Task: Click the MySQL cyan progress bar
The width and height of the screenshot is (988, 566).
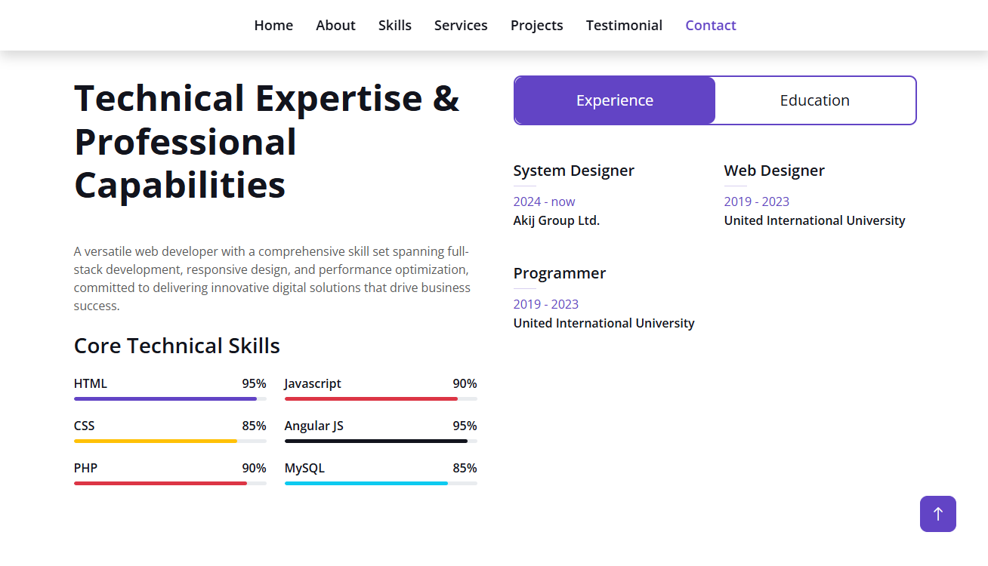Action: (x=381, y=483)
